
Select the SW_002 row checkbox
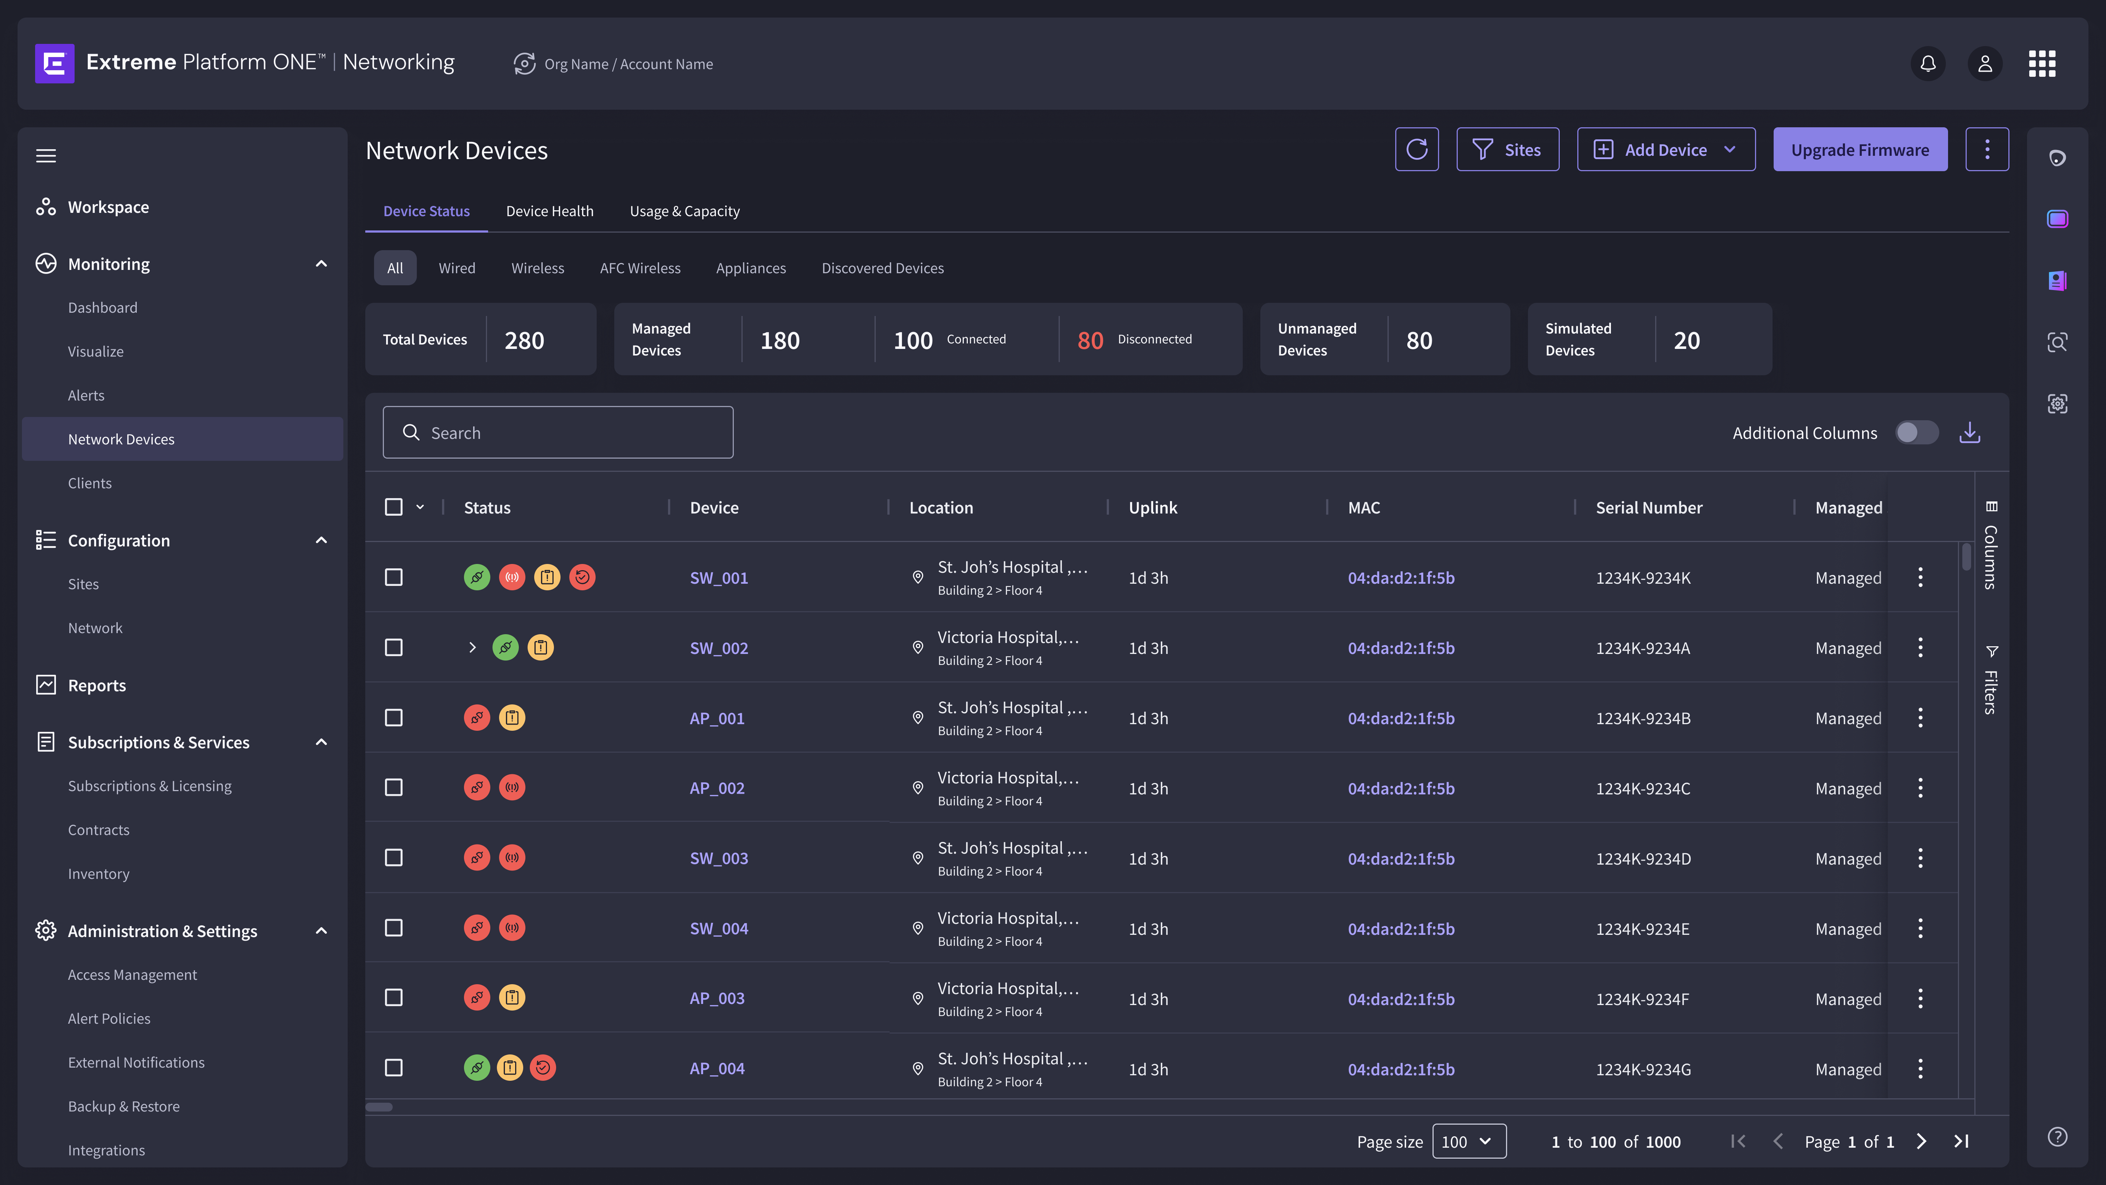point(394,648)
